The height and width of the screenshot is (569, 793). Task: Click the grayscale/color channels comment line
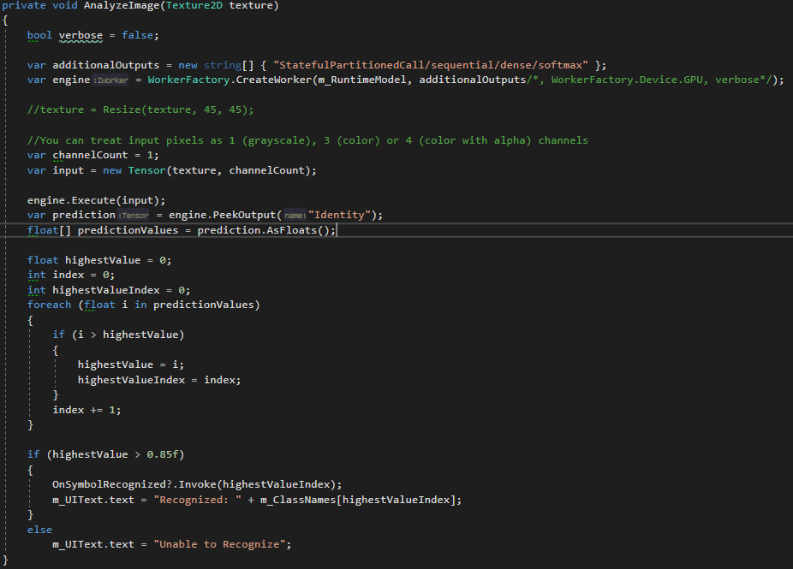point(307,140)
